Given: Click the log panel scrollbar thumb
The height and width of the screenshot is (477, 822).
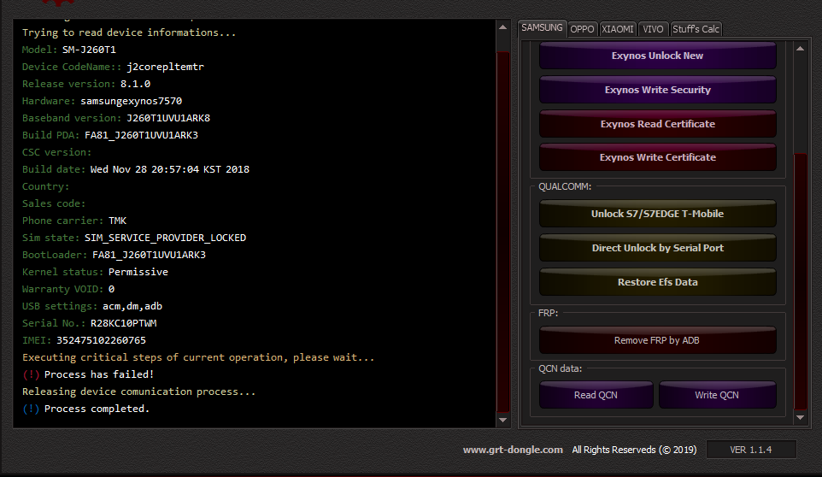Looking at the screenshot, I should click(502, 231).
